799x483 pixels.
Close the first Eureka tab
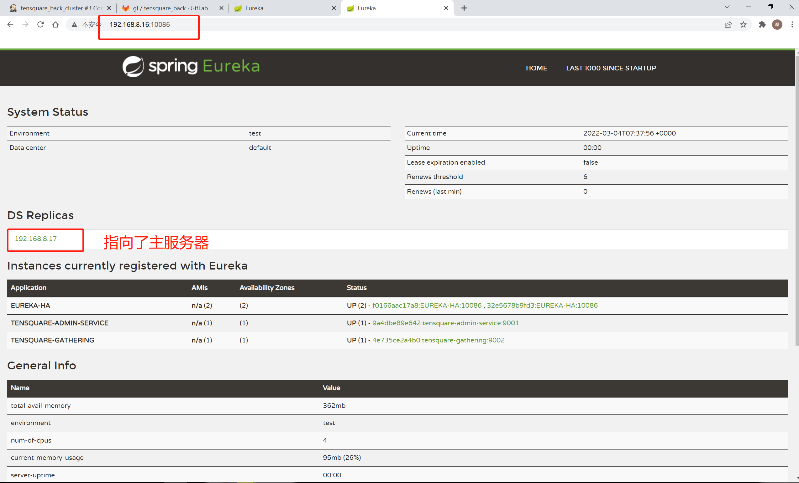tap(334, 8)
